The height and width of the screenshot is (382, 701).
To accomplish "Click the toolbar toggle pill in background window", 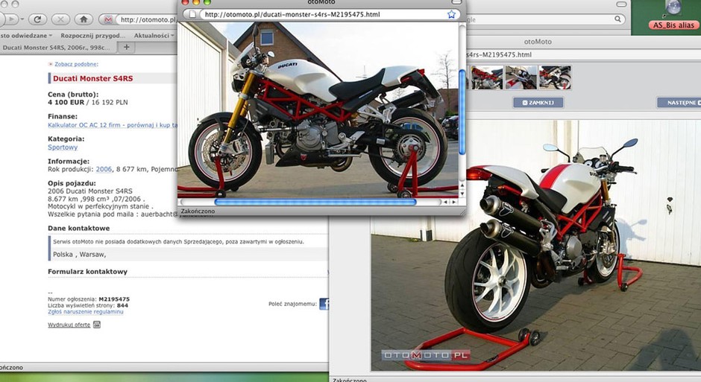I will coord(621,4).
